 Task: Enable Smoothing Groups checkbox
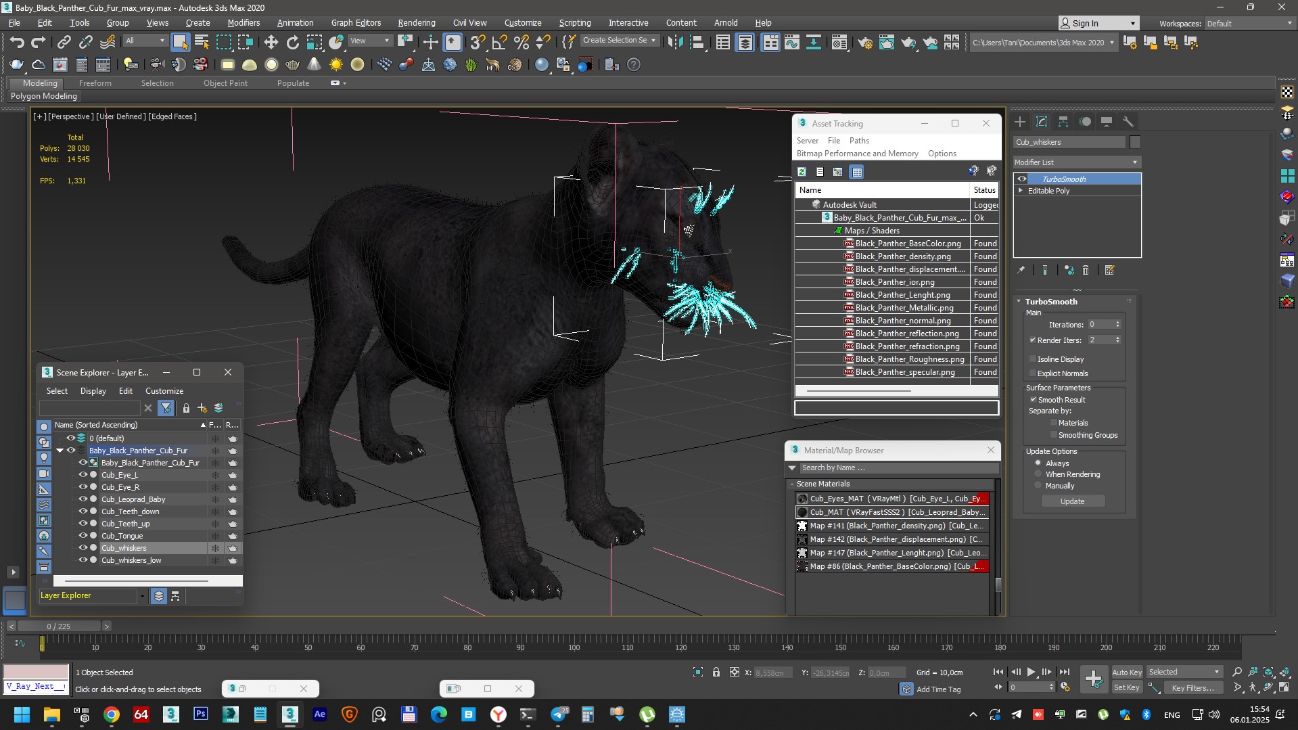point(1053,435)
